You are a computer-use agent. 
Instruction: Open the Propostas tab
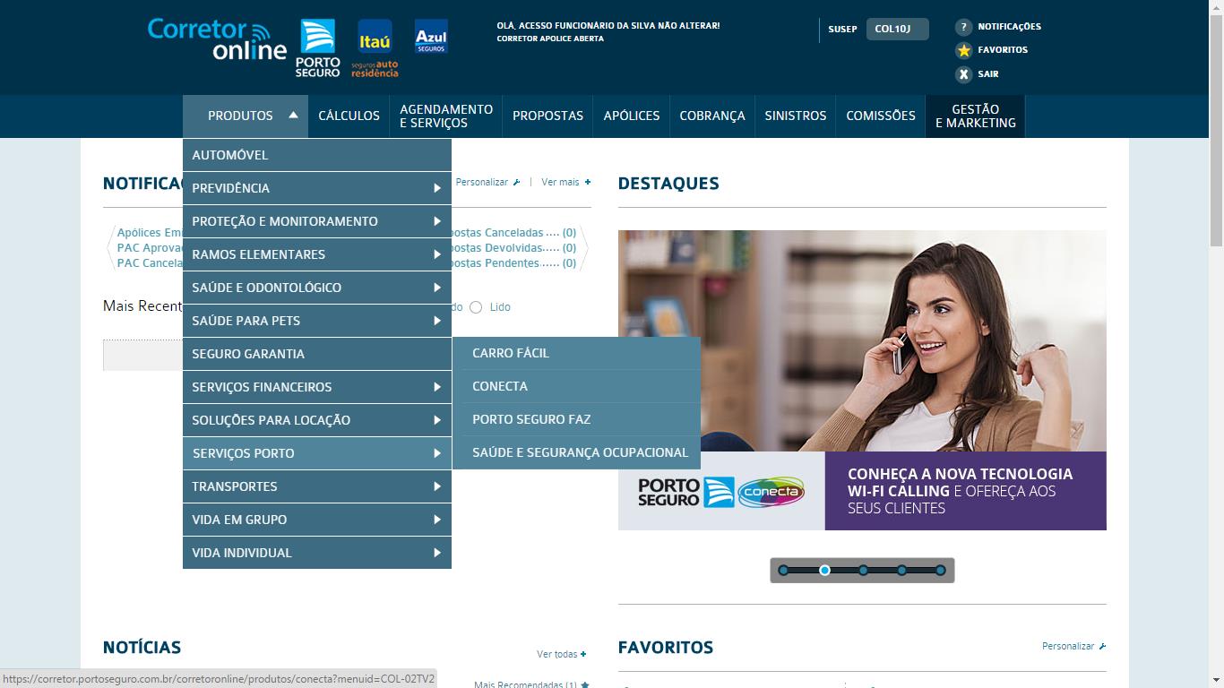[x=547, y=116]
